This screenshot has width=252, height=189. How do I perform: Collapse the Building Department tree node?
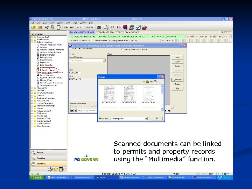tap(32, 42)
